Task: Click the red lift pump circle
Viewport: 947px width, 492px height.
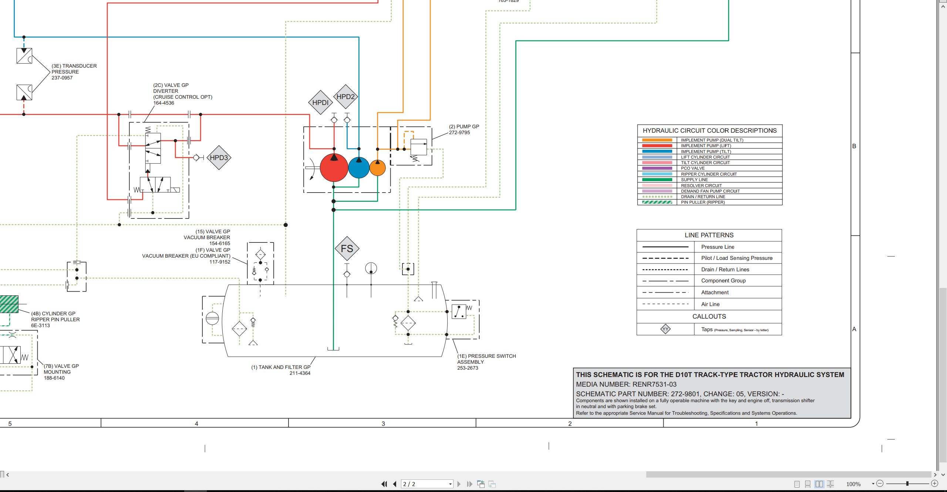Action: [334, 168]
